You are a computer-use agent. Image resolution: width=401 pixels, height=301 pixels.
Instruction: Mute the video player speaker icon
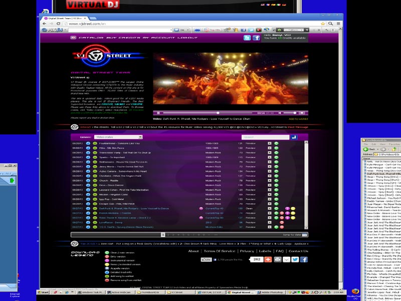click(x=280, y=113)
